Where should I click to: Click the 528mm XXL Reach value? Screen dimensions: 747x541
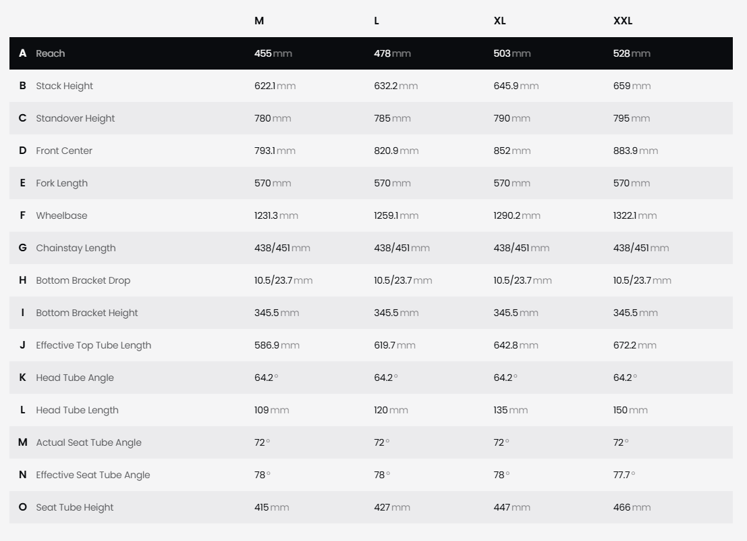point(632,53)
